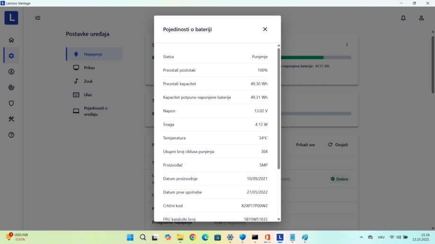Open the notifications bell
Screen dimensions: 435x244
403,18
